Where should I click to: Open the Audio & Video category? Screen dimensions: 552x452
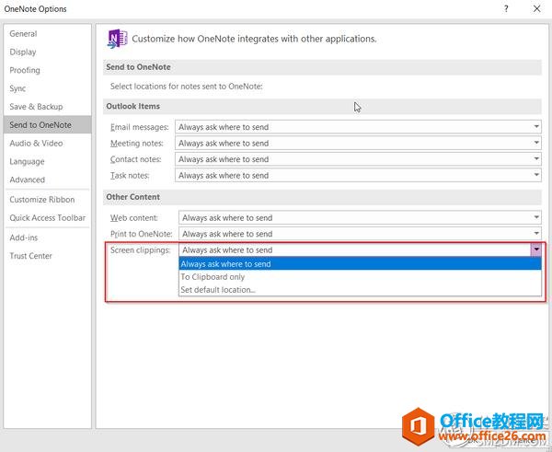[36, 144]
